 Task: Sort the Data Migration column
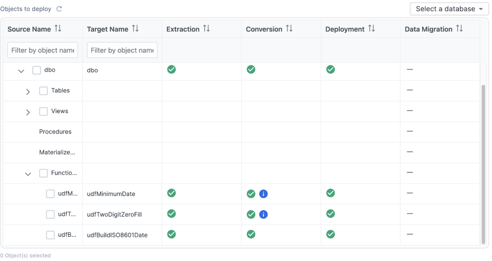[459, 29]
